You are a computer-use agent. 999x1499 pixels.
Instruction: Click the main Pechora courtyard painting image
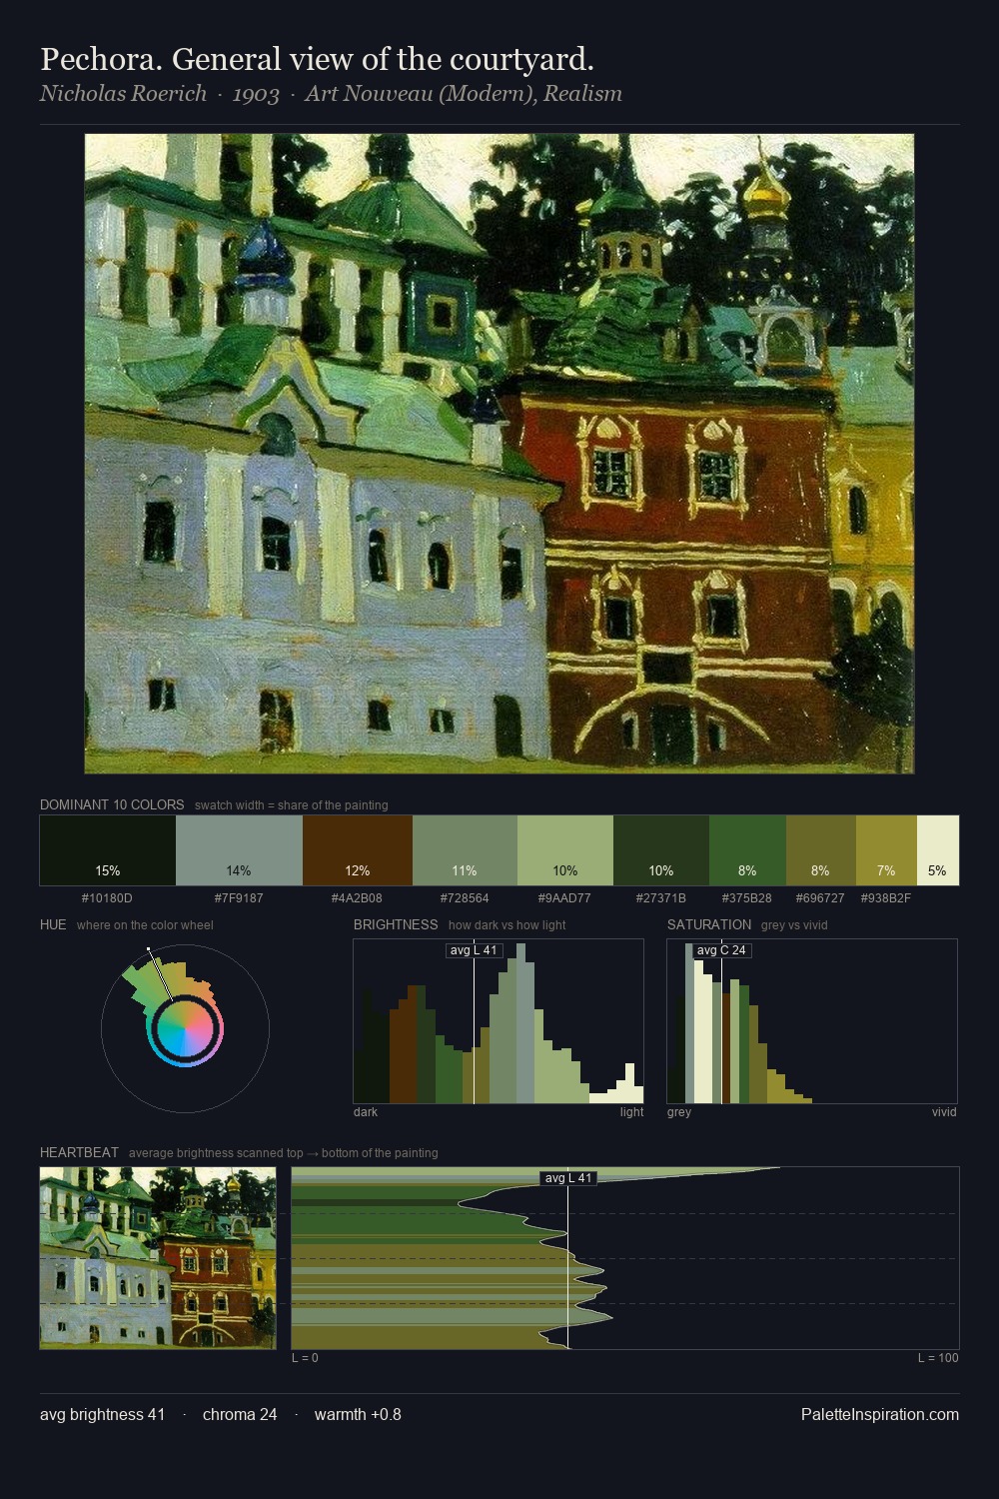[499, 454]
